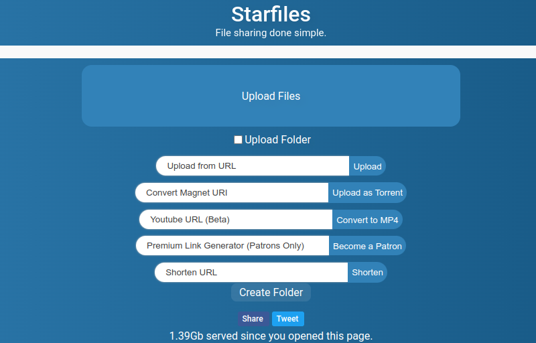Focus the Premium Link Generator input
Image resolution: width=536 pixels, height=343 pixels.
(x=232, y=246)
